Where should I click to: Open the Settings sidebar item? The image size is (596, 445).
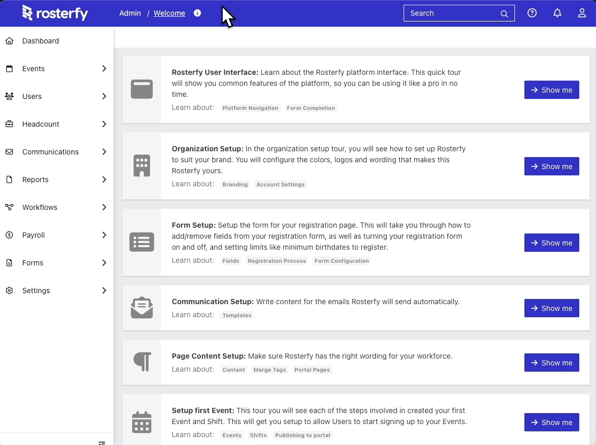coord(56,291)
